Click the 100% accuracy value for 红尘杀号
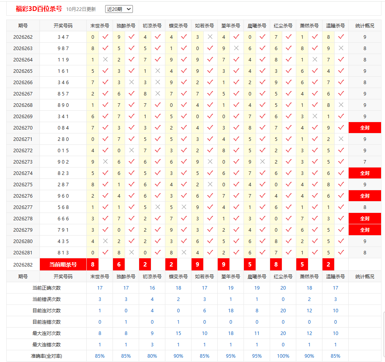The image size is (385, 362). pyautogui.click(x=283, y=356)
